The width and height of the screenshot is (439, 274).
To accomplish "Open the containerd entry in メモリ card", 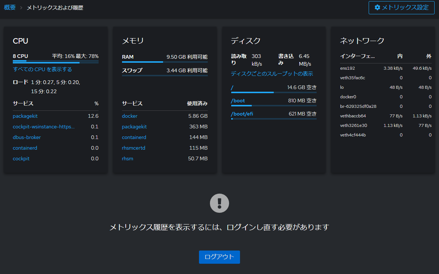I will click(x=134, y=137).
